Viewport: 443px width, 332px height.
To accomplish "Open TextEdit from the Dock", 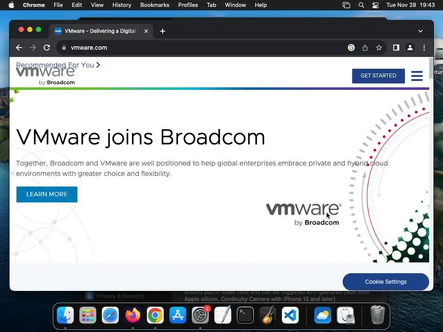I will [223, 315].
